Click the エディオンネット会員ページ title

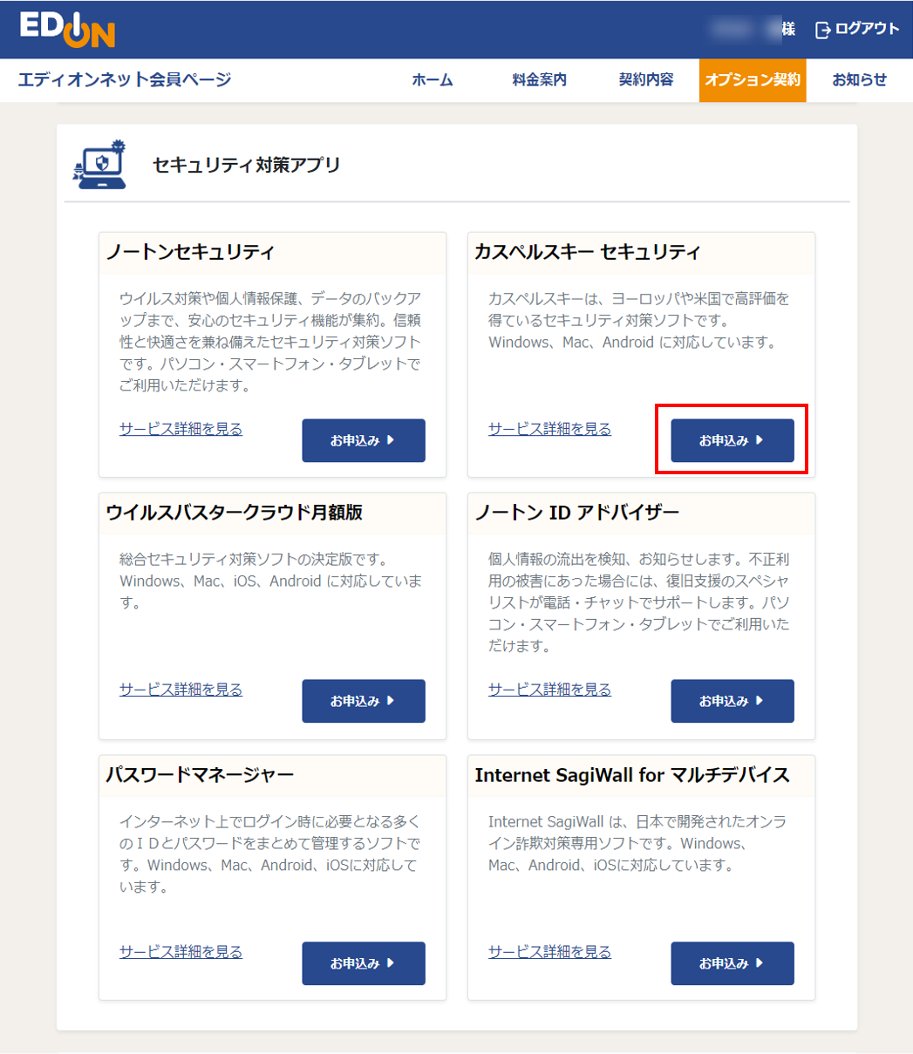click(x=125, y=80)
